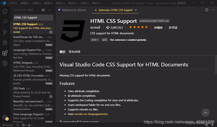
Task: Open extensions panel More Actions menu
Action: (x=50, y=10)
